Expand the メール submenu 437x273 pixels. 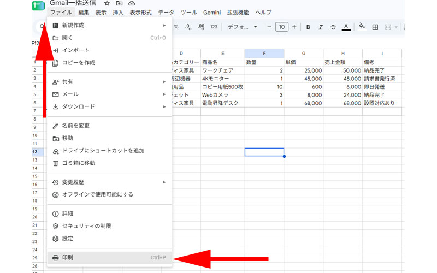click(110, 94)
